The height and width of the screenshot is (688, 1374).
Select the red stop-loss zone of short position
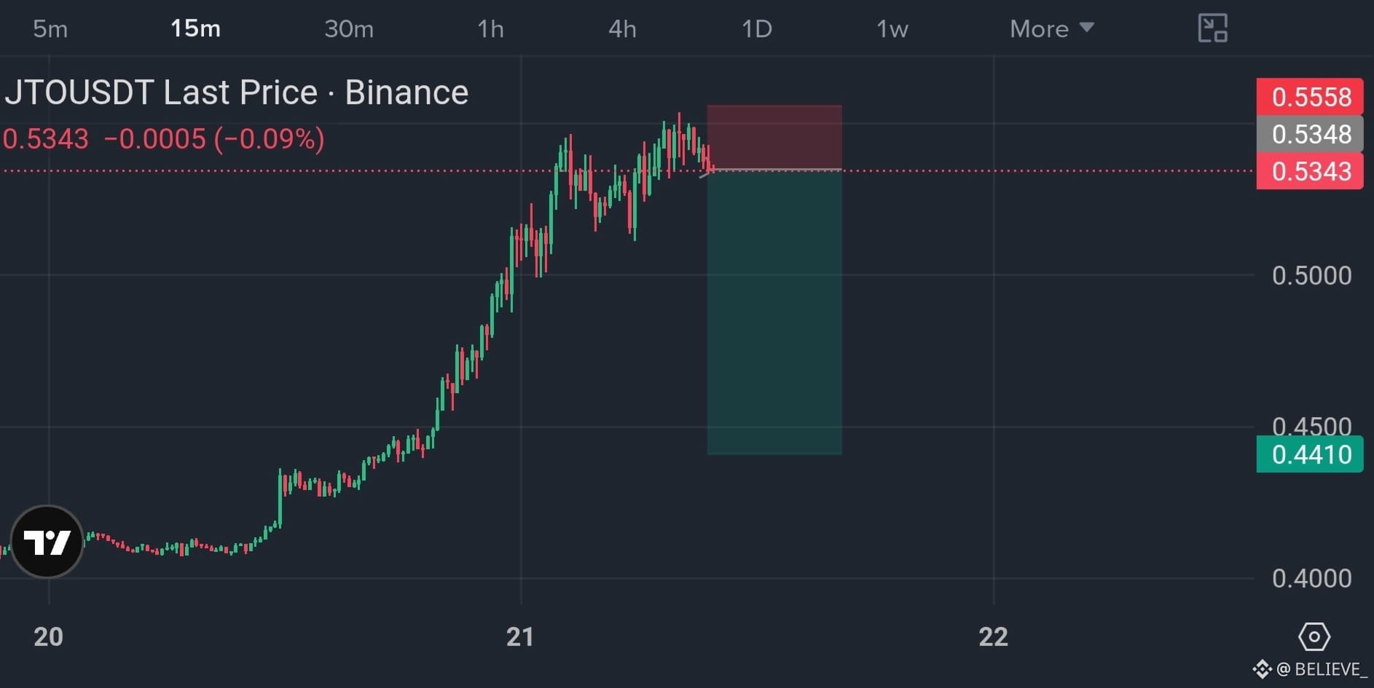(774, 138)
